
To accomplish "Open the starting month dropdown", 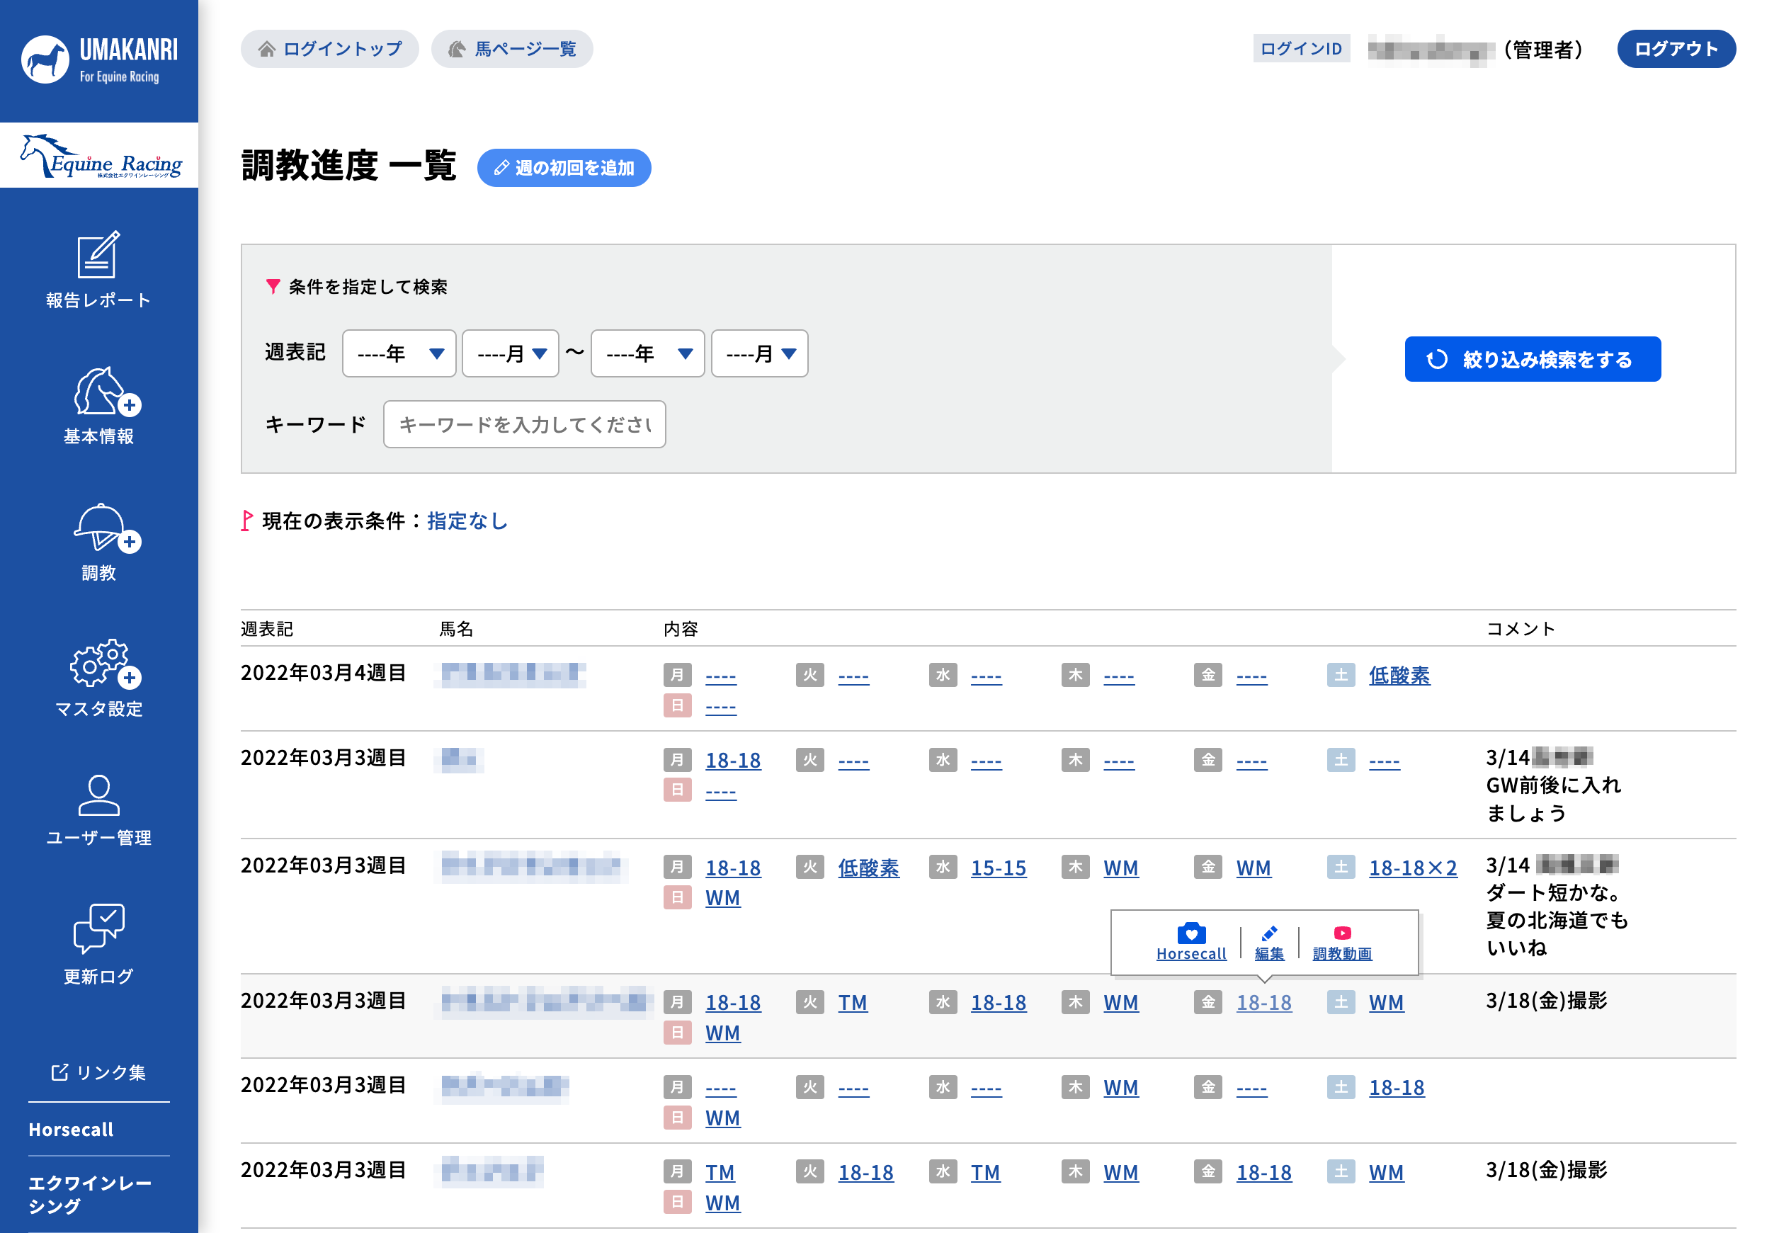I will tap(510, 353).
